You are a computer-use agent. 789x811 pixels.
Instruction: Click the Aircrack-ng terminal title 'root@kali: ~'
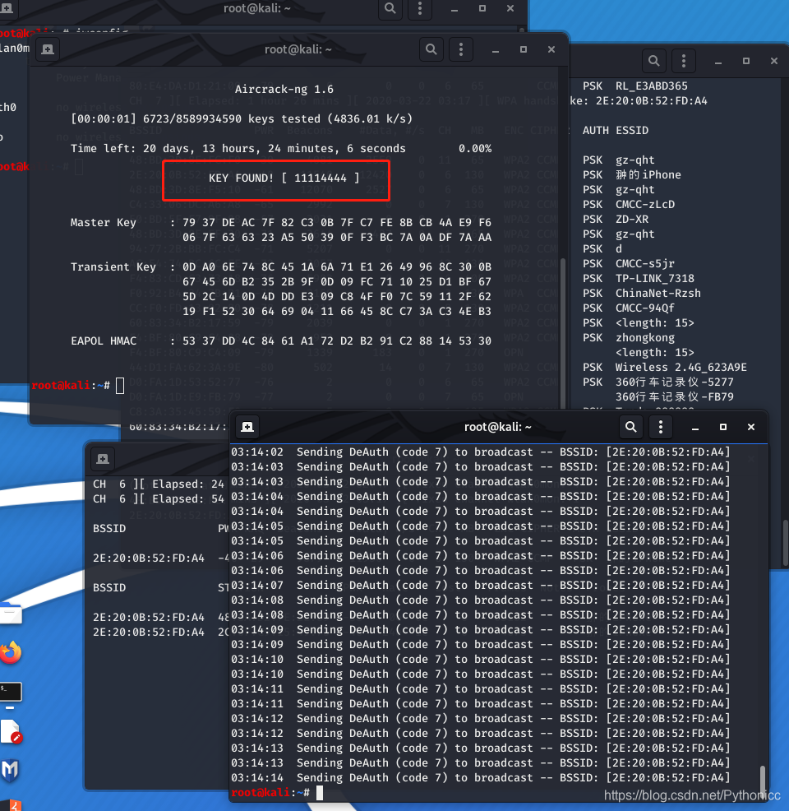(298, 49)
